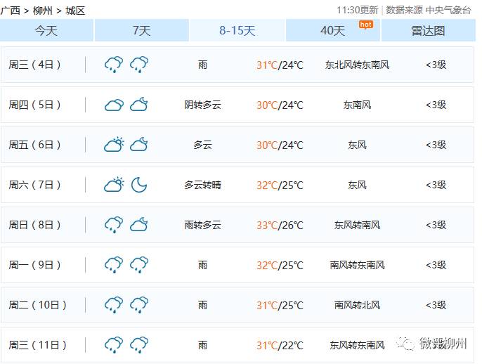
Task: Click the daytime rain icon for 周三（11日）
Action: [114, 345]
